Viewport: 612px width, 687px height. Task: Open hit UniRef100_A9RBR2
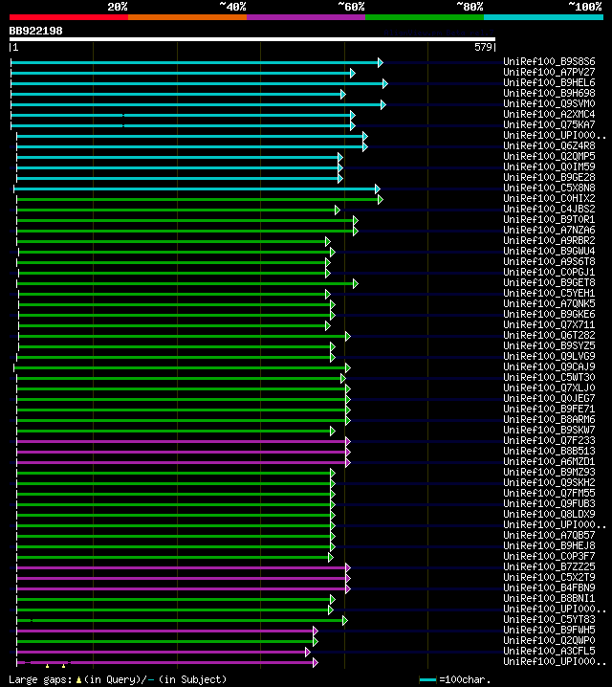coord(549,240)
